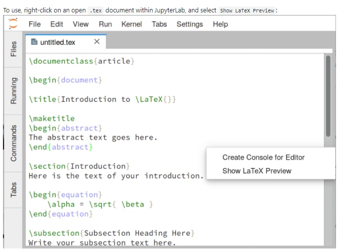Open the Help menu

[220, 24]
